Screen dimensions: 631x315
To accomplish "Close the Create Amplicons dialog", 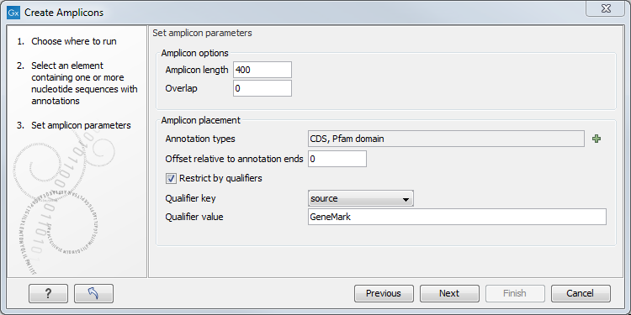I will (605, 9).
